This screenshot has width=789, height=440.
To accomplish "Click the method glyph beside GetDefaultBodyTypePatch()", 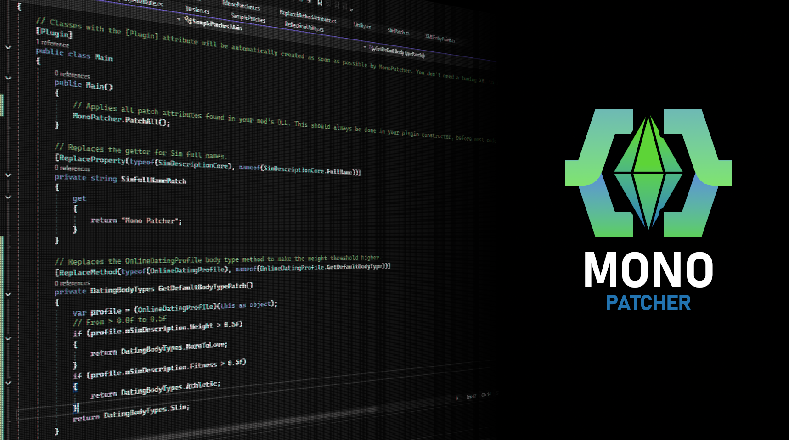I will click(x=372, y=47).
